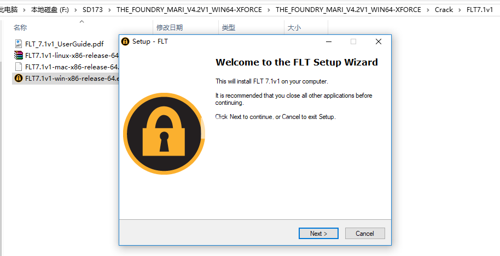Click the 类型 column header
Screen dimensions: 500x256
(229, 28)
